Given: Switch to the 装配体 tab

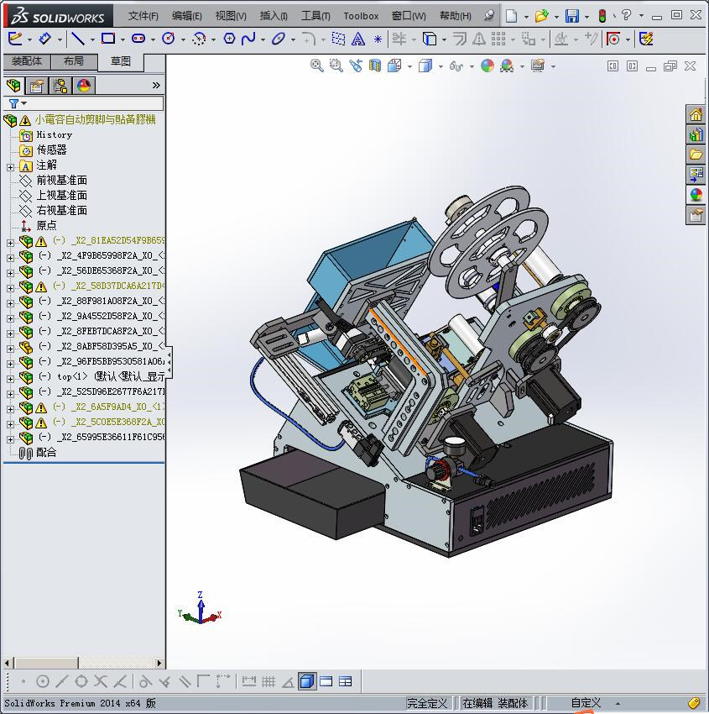Looking at the screenshot, I should pyautogui.click(x=27, y=61).
